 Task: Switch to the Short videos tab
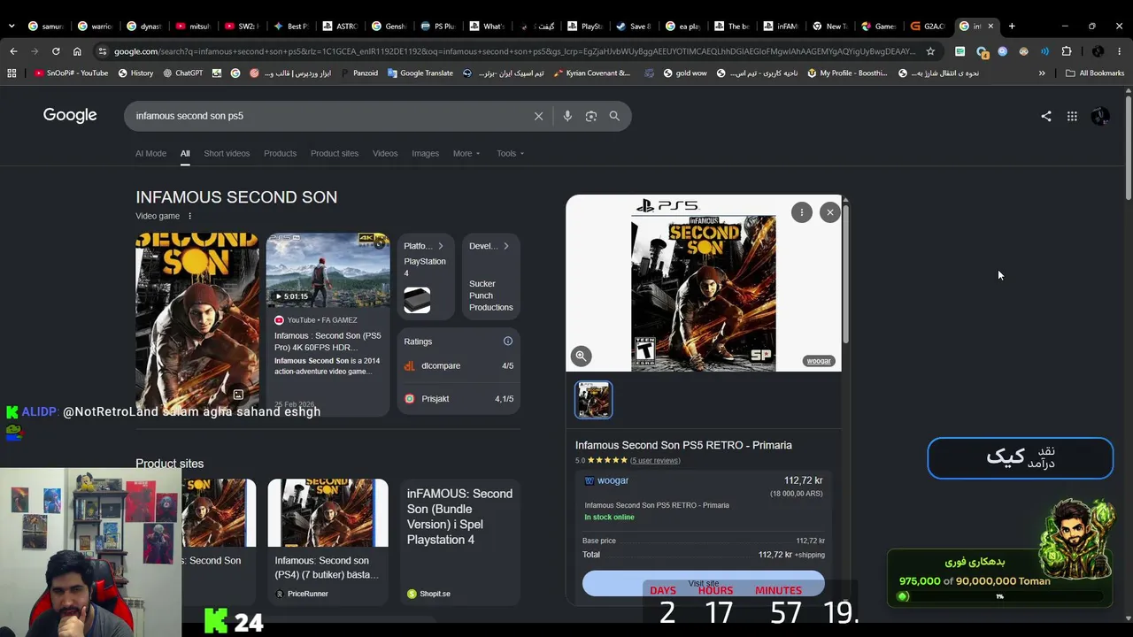point(227,153)
